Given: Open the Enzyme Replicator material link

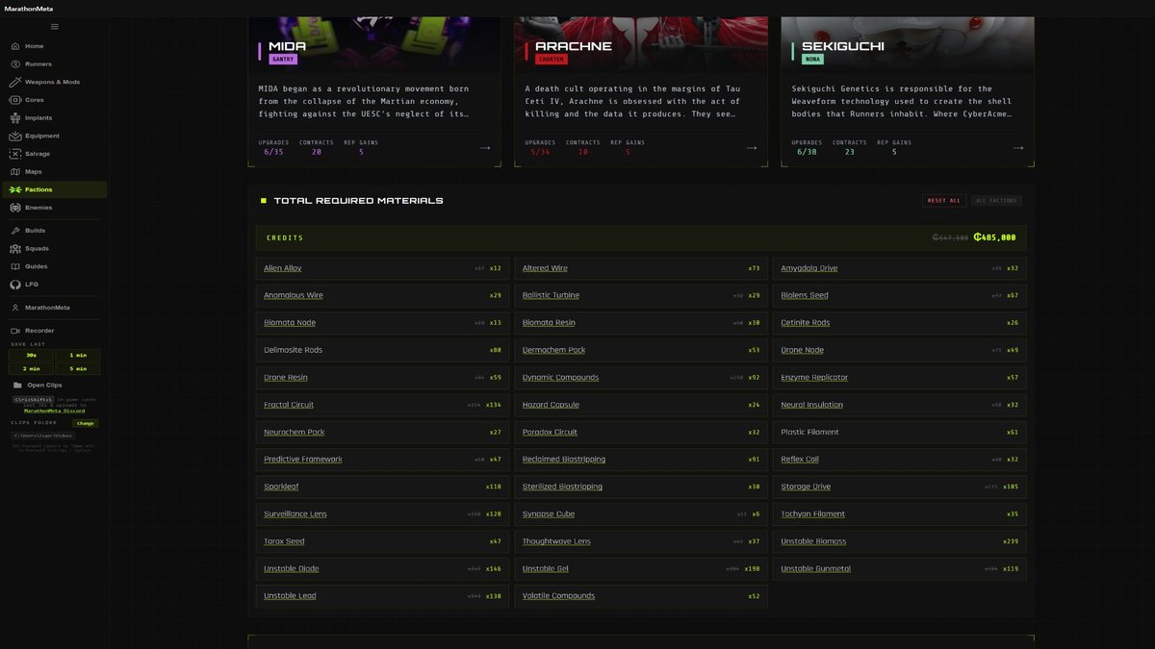Looking at the screenshot, I should tap(814, 378).
